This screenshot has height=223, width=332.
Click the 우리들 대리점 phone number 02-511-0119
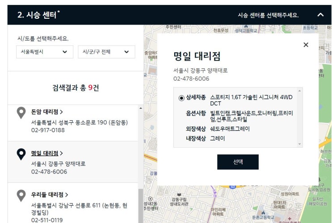point(47,220)
